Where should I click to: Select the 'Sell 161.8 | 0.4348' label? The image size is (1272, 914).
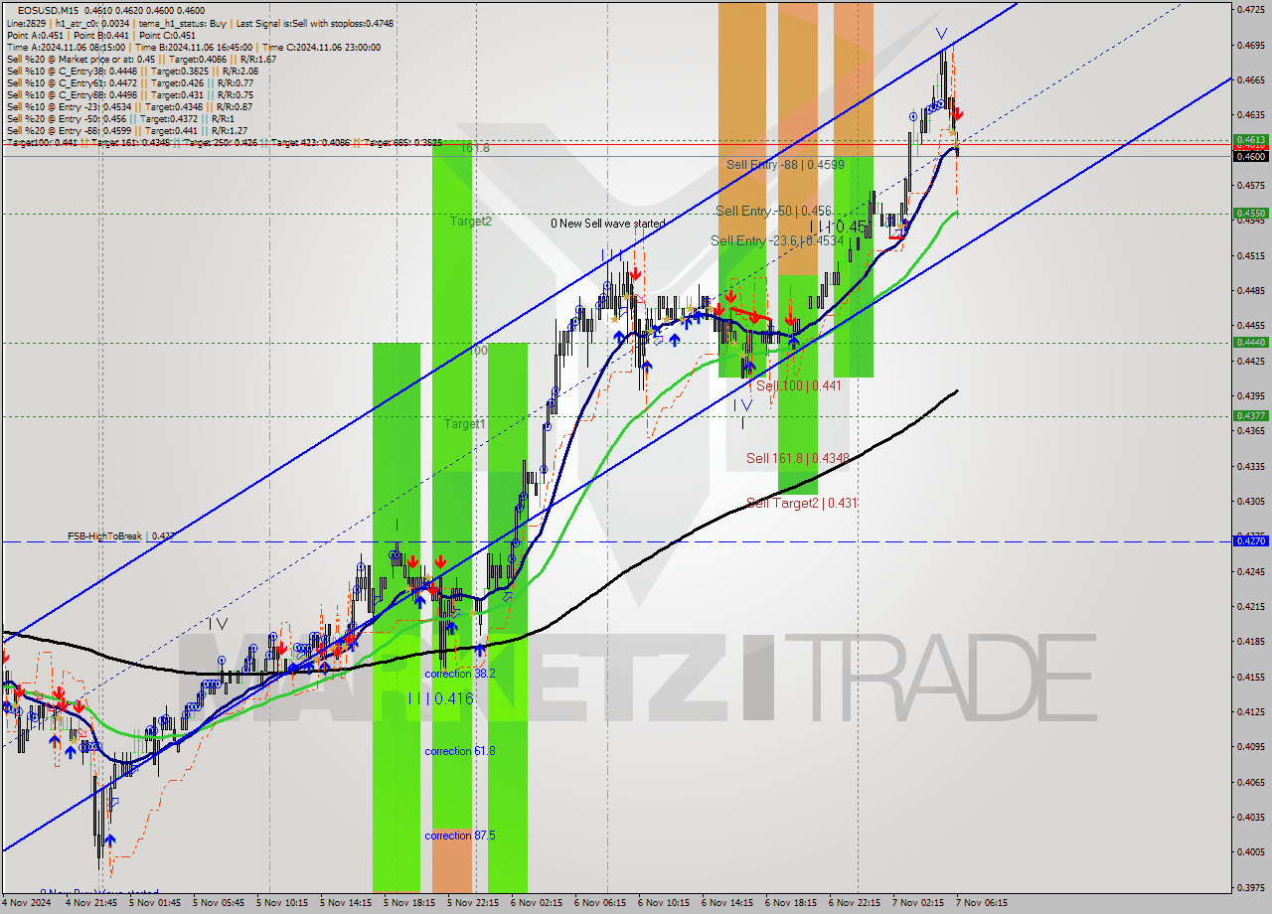[798, 458]
